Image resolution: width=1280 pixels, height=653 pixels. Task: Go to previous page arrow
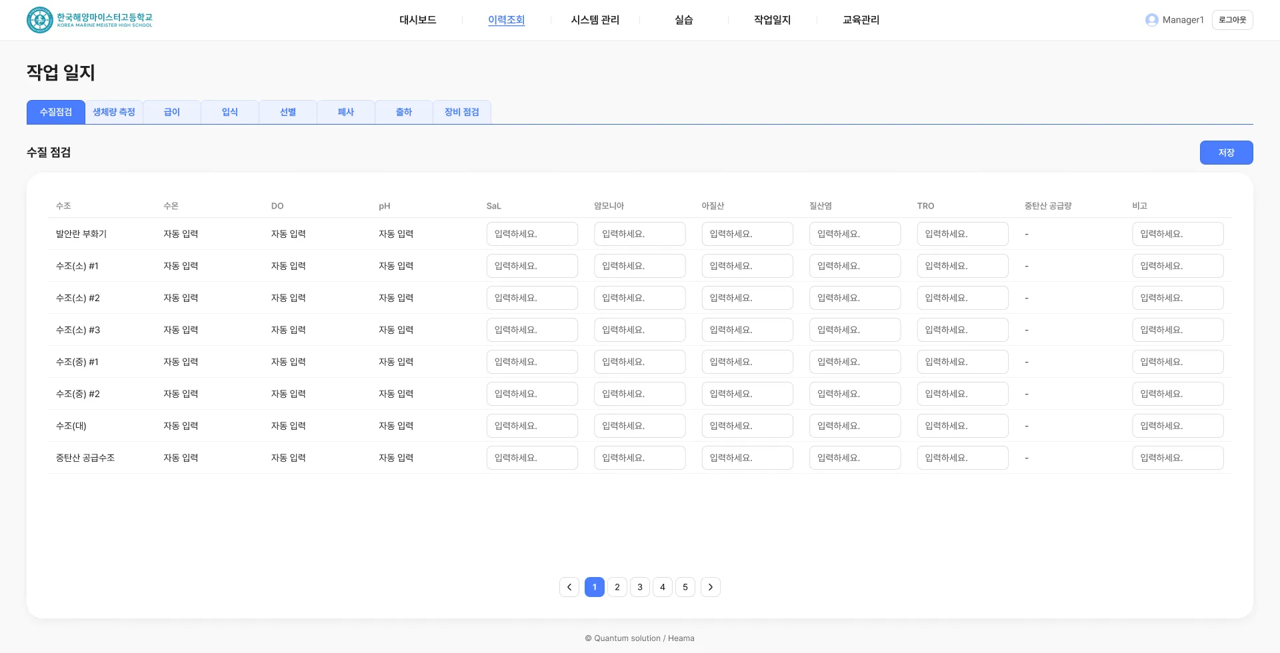coord(569,587)
